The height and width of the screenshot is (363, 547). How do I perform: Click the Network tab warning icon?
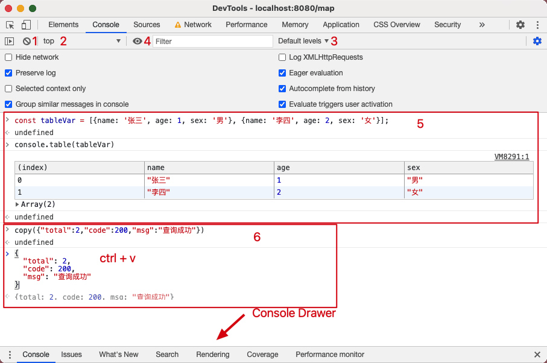tap(177, 25)
